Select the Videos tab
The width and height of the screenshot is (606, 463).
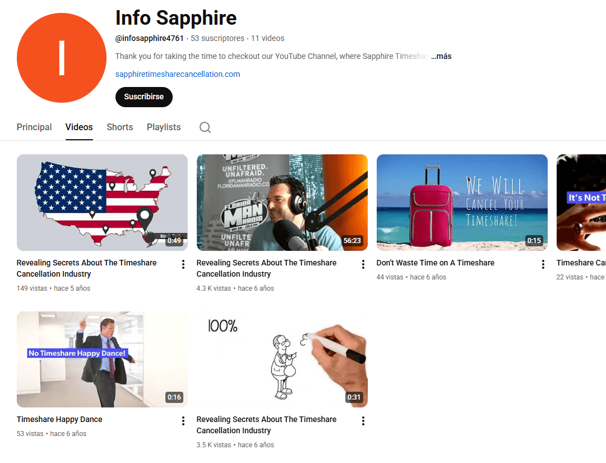(x=79, y=127)
